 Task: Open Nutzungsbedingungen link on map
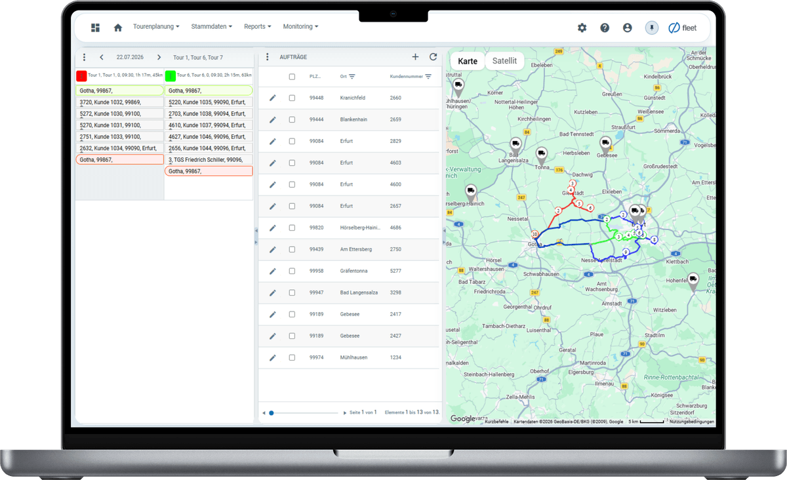tap(691, 422)
